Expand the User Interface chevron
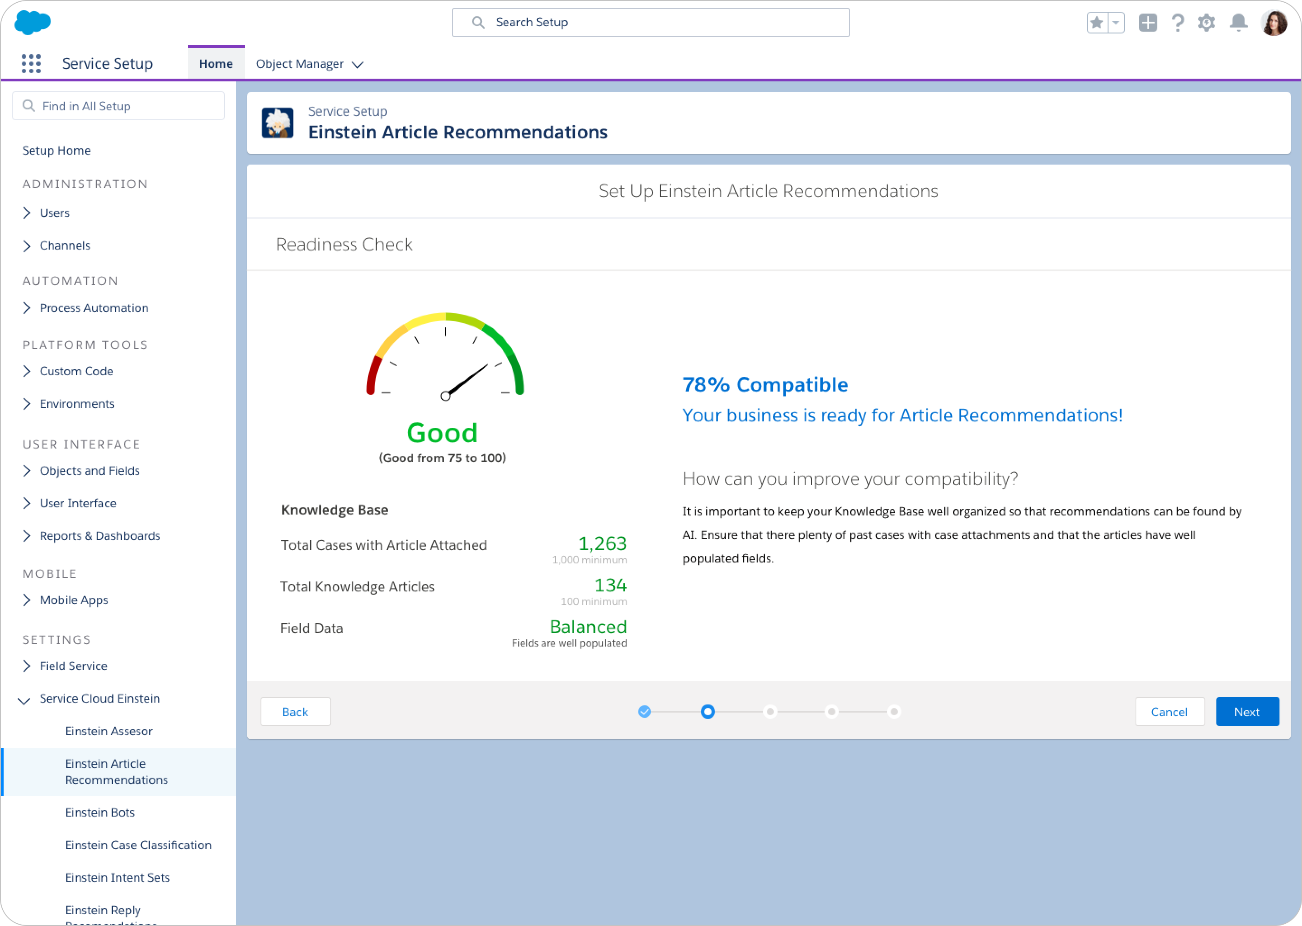Image resolution: width=1302 pixels, height=926 pixels. click(26, 503)
